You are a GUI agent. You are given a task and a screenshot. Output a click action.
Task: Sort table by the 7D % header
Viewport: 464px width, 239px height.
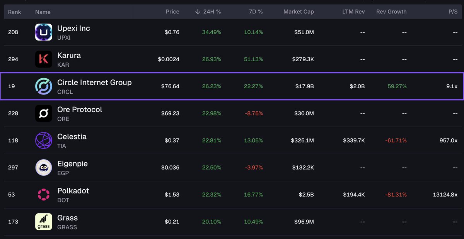pyautogui.click(x=255, y=12)
